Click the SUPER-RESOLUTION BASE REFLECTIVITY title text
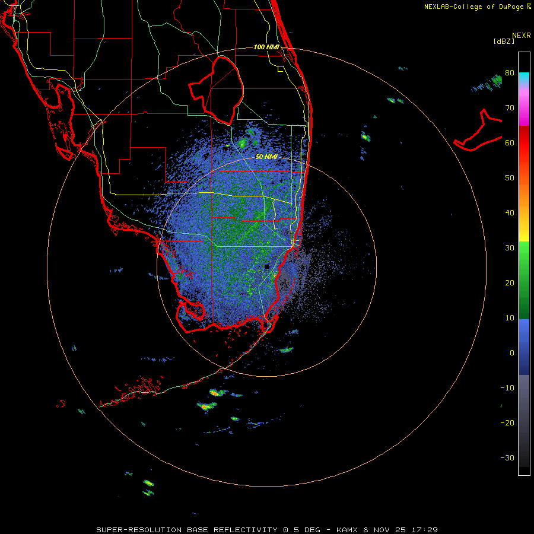The width and height of the screenshot is (534, 534). [187, 530]
